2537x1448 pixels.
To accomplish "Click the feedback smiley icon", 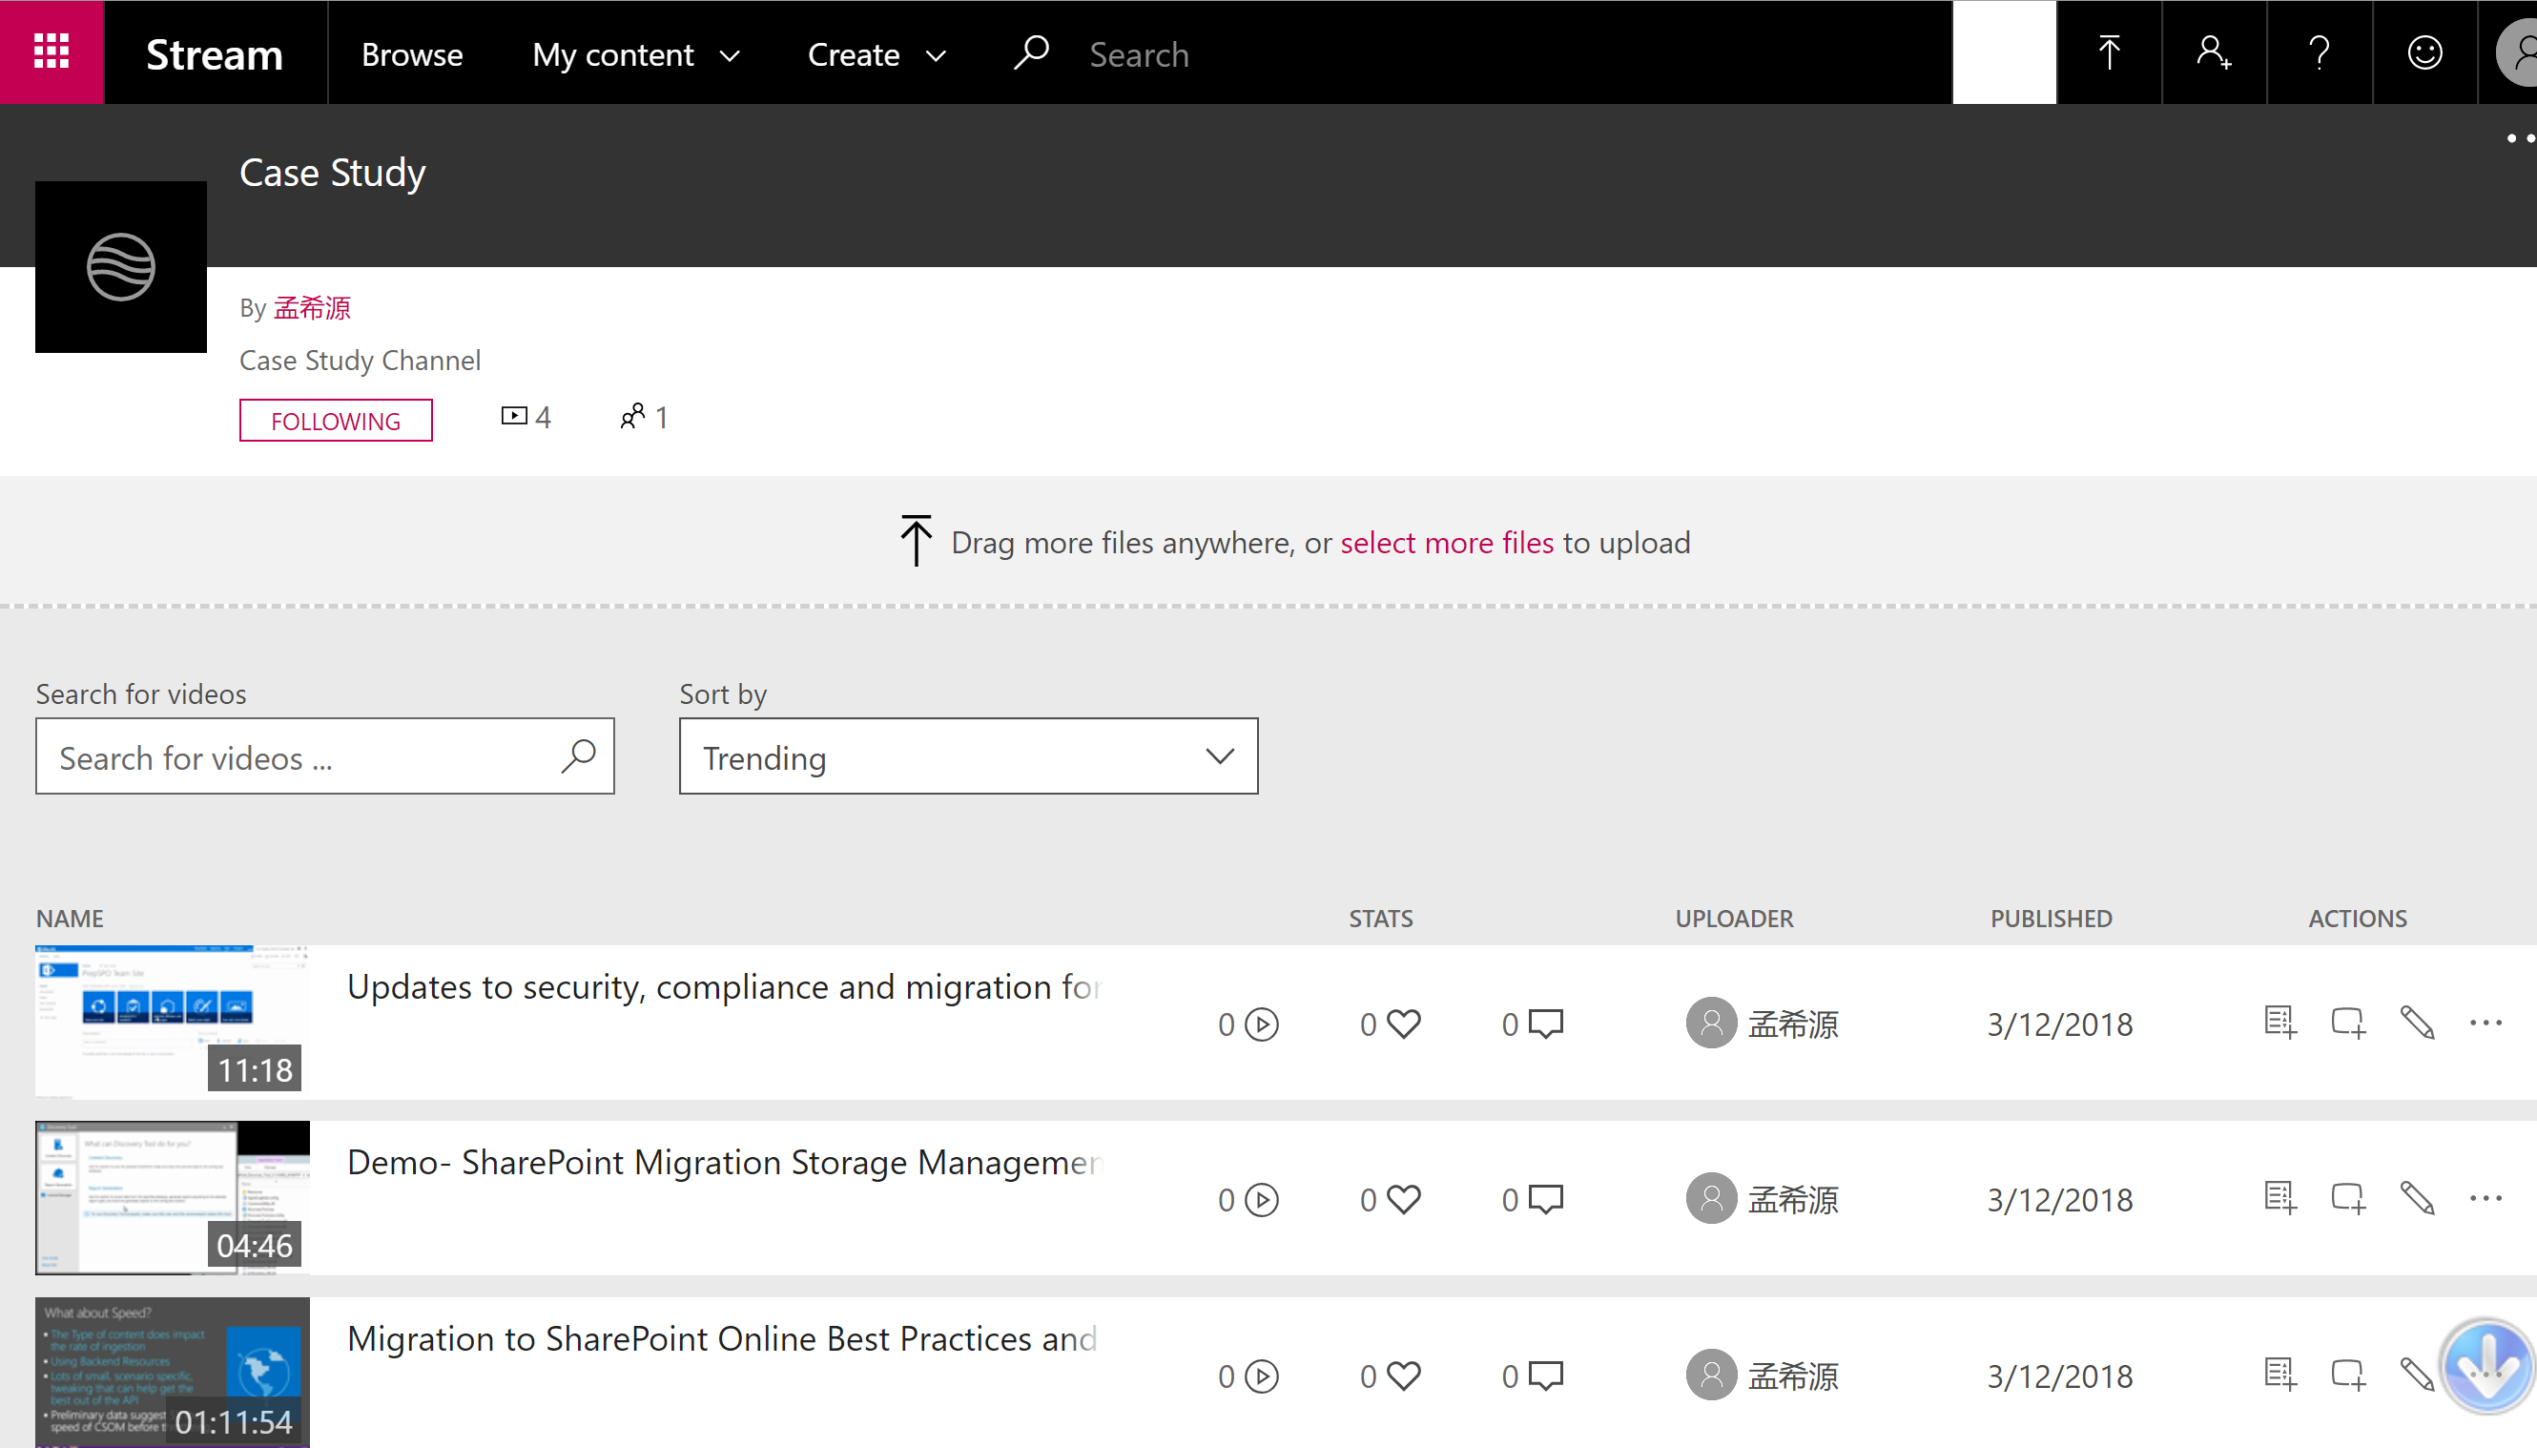I will coord(2424,52).
